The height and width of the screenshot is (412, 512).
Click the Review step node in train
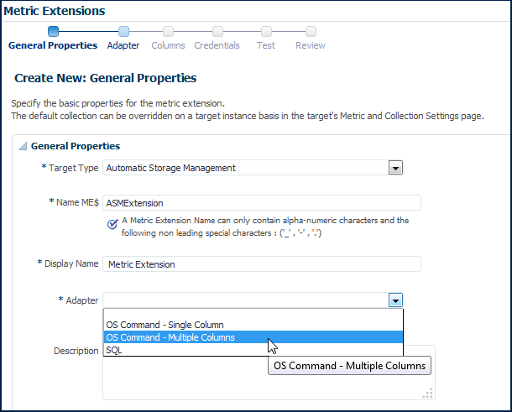pos(311,32)
